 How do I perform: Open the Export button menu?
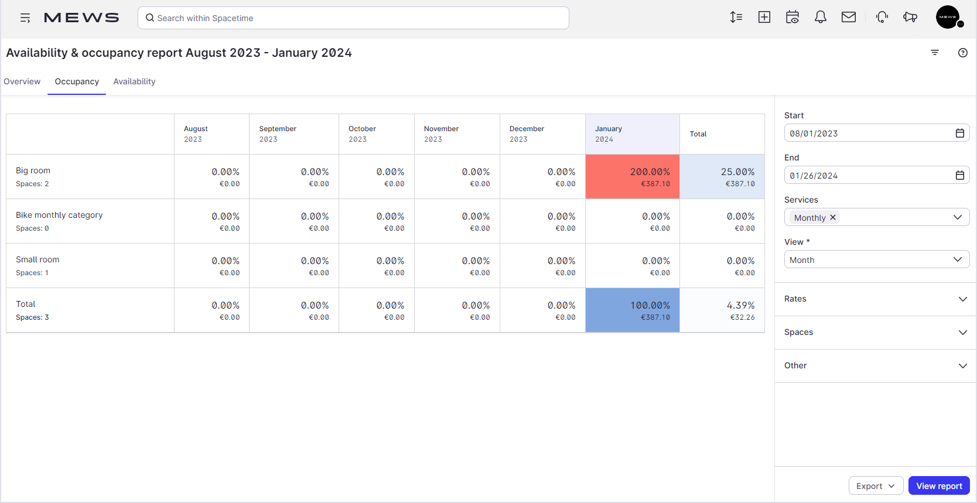876,486
